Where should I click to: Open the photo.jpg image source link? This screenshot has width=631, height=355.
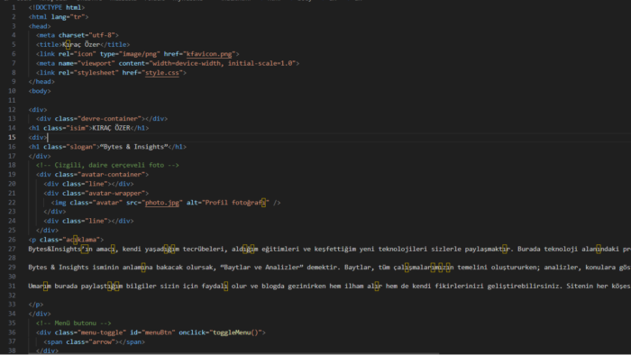(x=161, y=203)
